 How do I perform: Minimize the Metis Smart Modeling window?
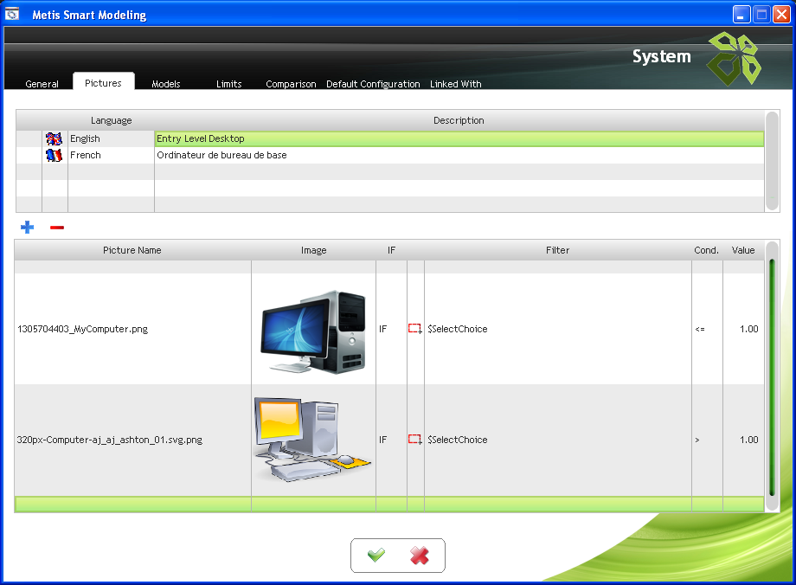coord(741,15)
